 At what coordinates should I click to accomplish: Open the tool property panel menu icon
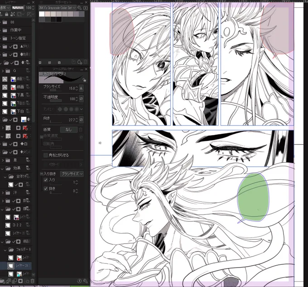tap(41, 69)
